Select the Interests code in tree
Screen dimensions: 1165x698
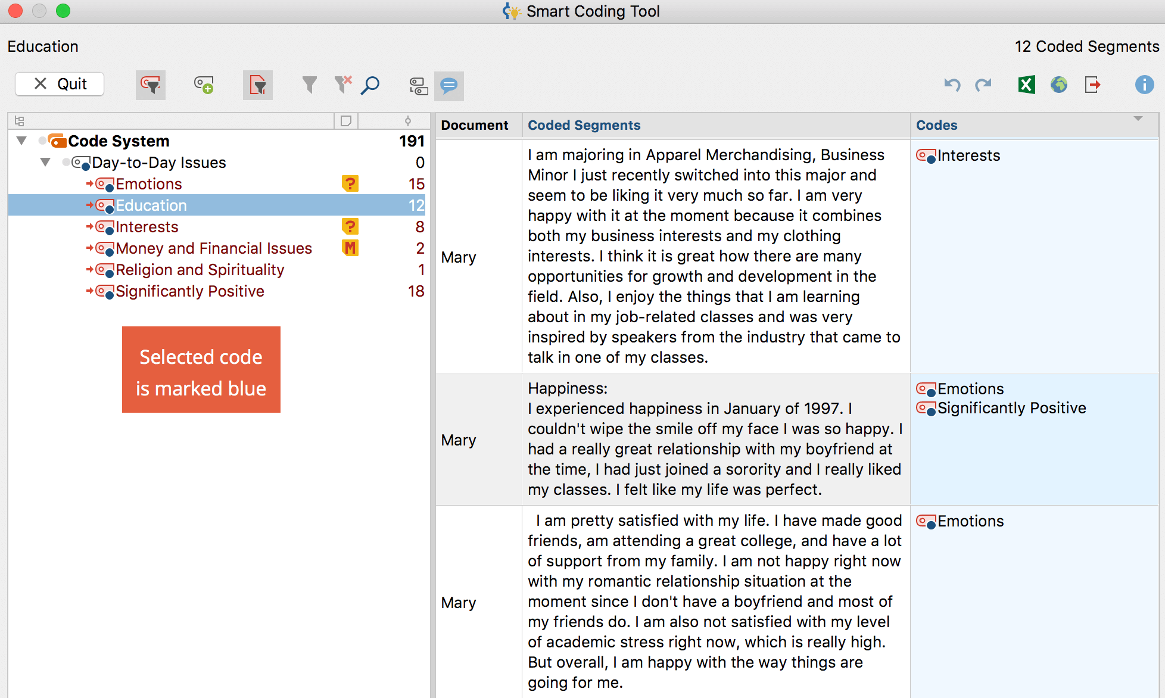[x=147, y=227]
